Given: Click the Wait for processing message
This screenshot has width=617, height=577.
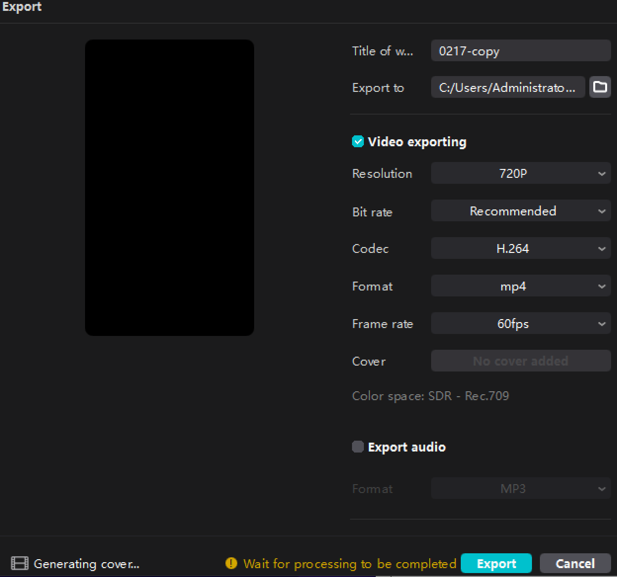Looking at the screenshot, I should coord(350,564).
